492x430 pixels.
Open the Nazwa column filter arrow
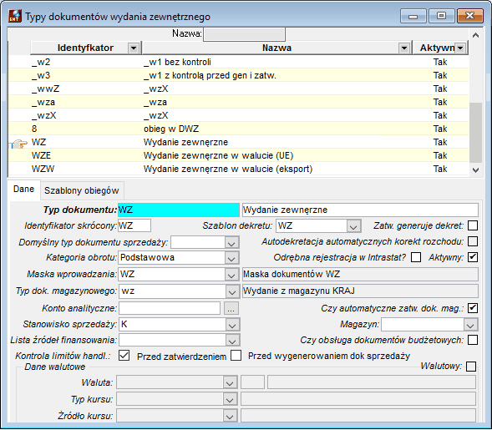pyautogui.click(x=404, y=48)
